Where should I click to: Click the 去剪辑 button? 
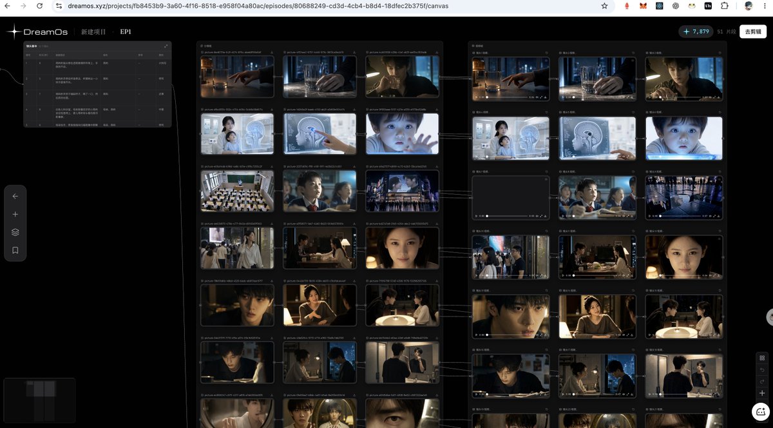coord(753,32)
